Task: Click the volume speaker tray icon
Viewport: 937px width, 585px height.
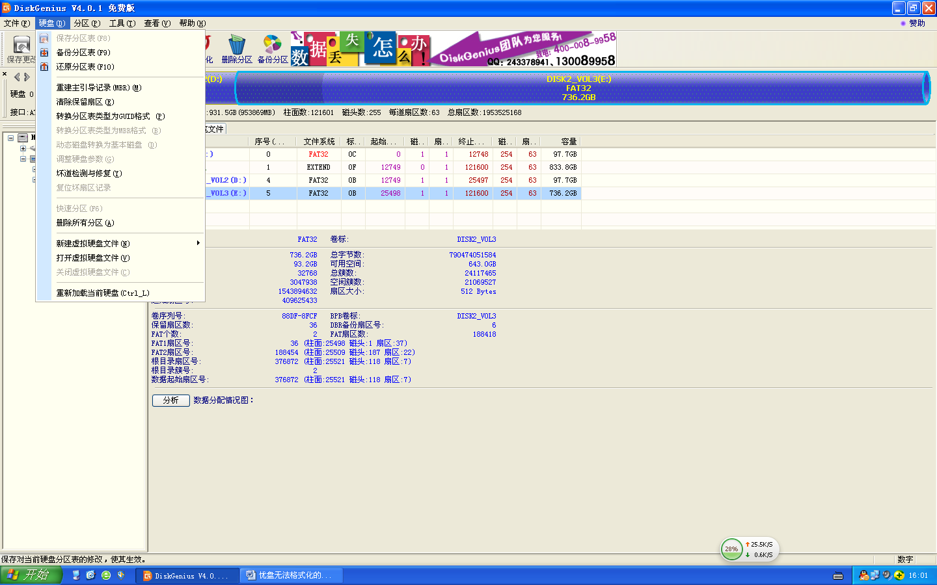Action: (886, 575)
